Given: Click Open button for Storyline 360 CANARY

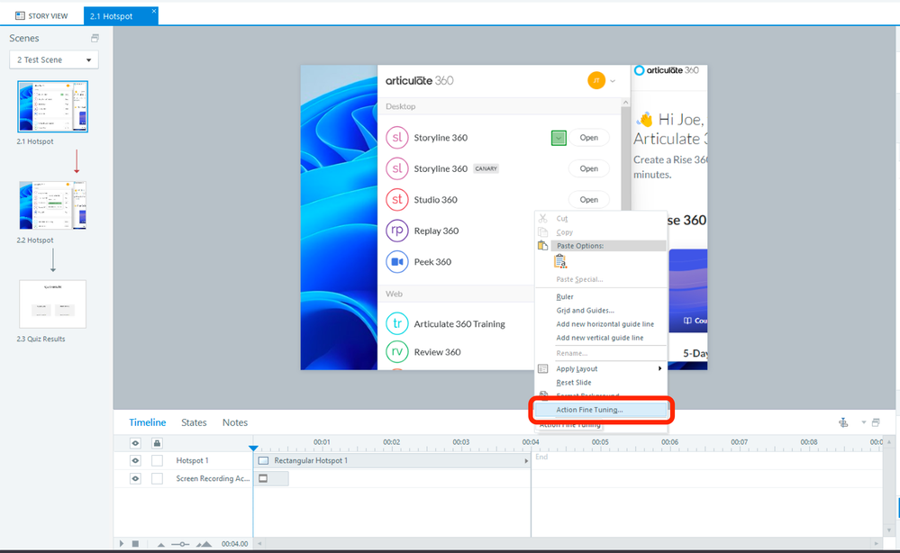Looking at the screenshot, I should (x=589, y=168).
